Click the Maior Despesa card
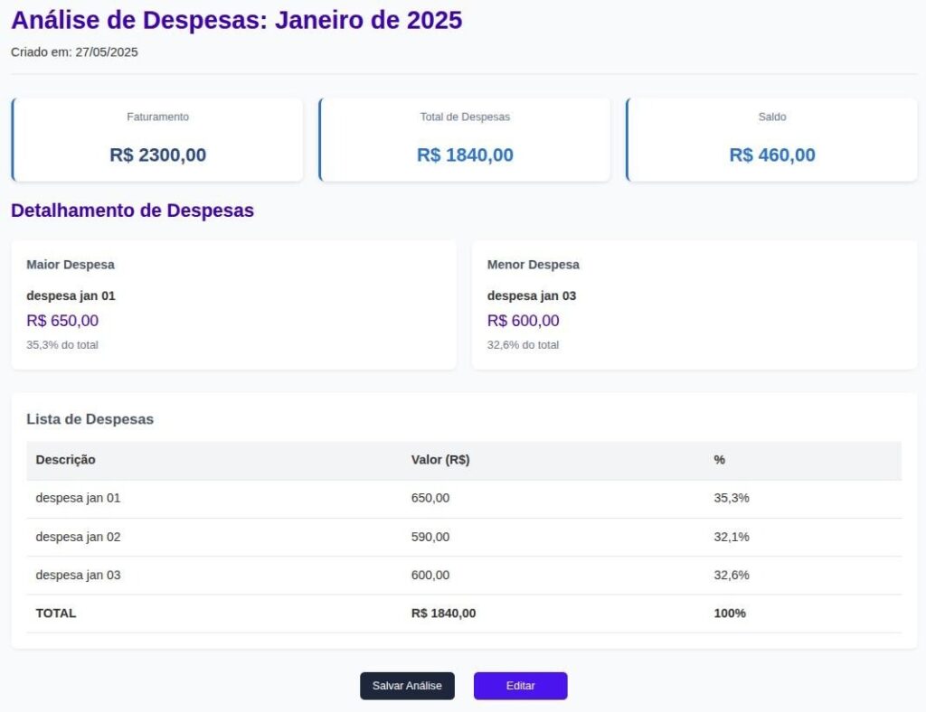The width and height of the screenshot is (926, 712). point(233,304)
